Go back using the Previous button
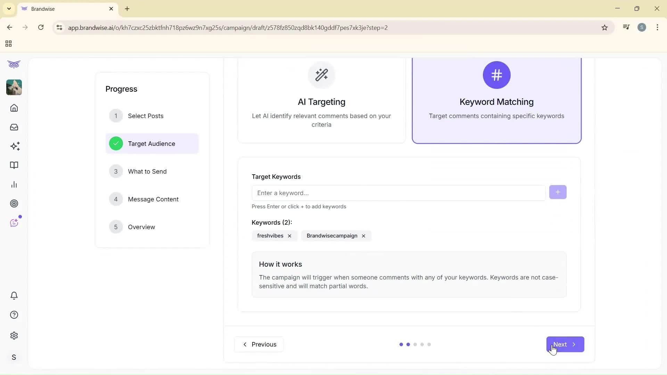This screenshot has height=375, width=667. [258, 344]
